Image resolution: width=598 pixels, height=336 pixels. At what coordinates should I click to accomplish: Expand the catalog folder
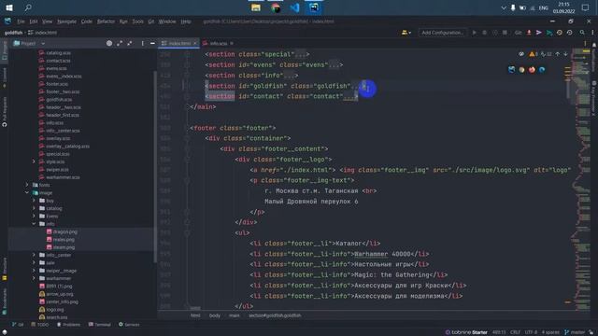click(x=34, y=208)
